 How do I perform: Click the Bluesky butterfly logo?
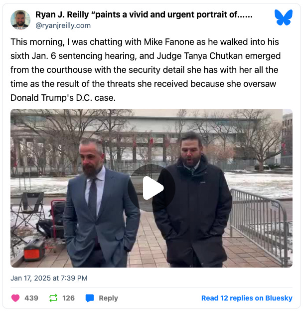click(x=283, y=17)
